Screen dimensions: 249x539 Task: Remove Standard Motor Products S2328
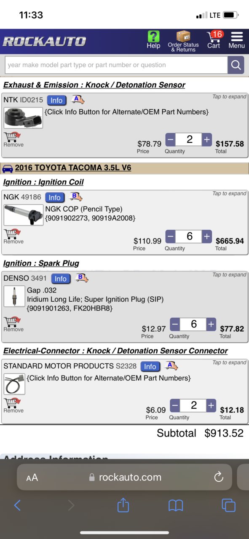[x=13, y=405]
